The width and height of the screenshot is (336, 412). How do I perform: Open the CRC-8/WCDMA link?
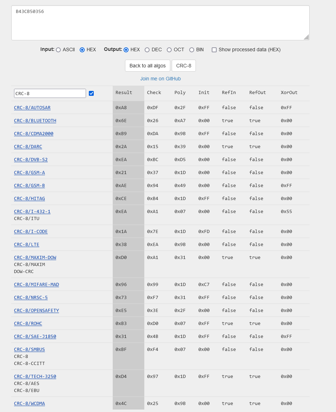click(29, 404)
